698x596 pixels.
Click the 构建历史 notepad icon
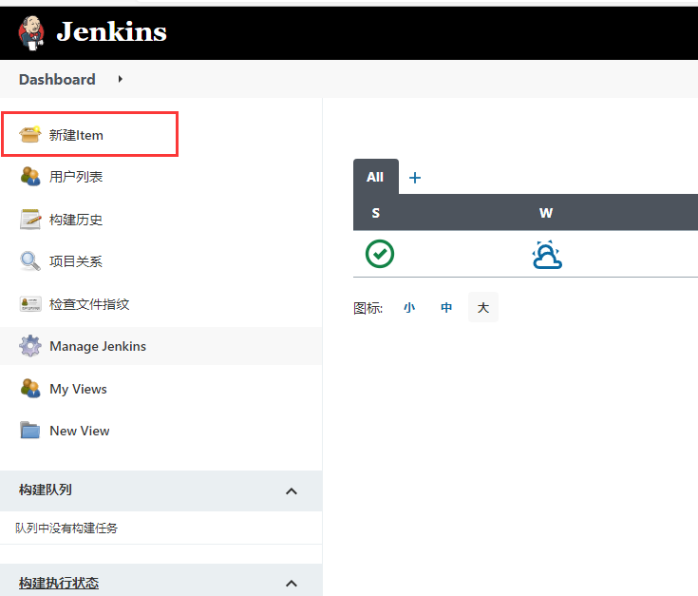(29, 220)
